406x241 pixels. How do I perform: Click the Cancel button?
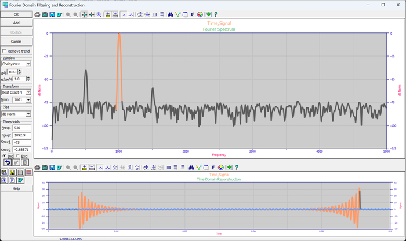click(16, 41)
